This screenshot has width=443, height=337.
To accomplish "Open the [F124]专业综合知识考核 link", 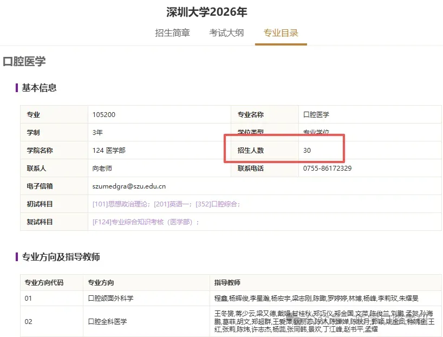I will pos(142,222).
